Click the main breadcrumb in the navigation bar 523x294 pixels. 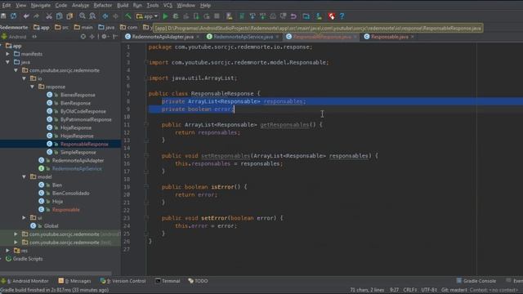click(x=83, y=27)
